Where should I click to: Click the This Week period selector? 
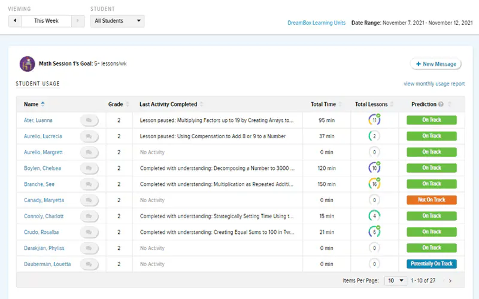point(46,21)
